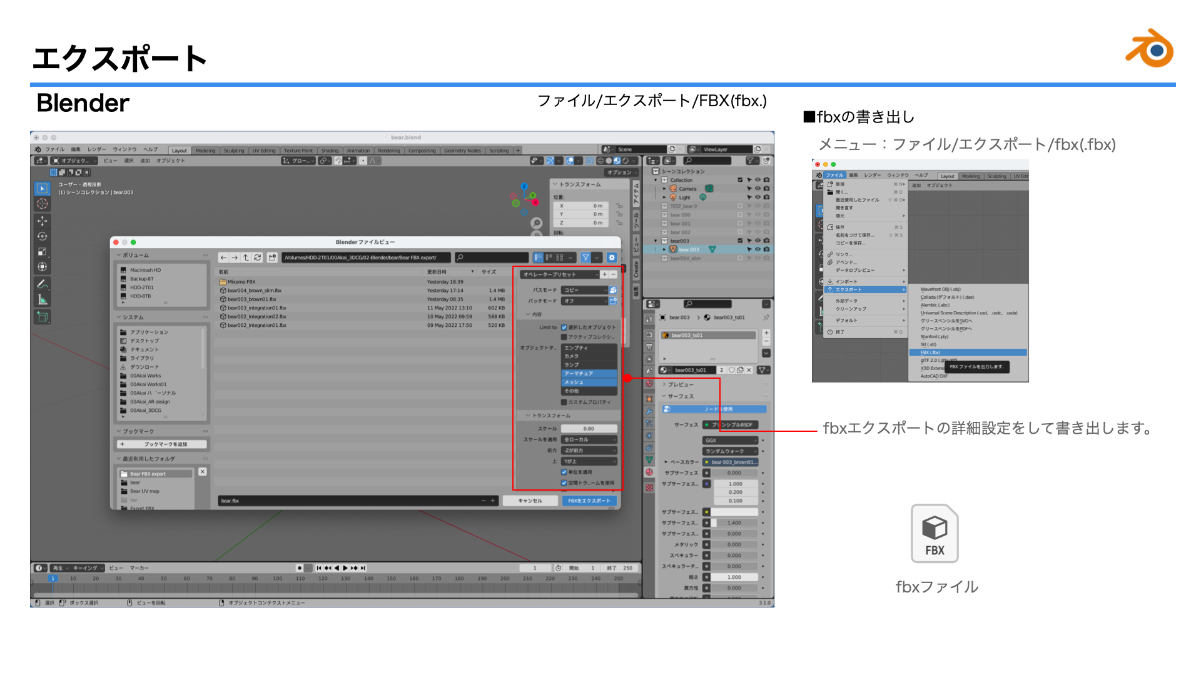Select the Annotate tool in viewport toolbar
This screenshot has width=1201, height=675.
coord(42,284)
